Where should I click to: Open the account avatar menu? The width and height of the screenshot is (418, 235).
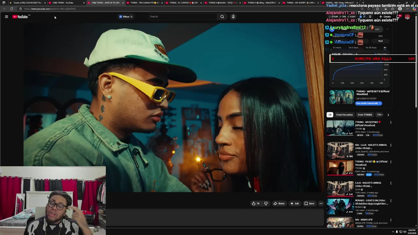407,17
